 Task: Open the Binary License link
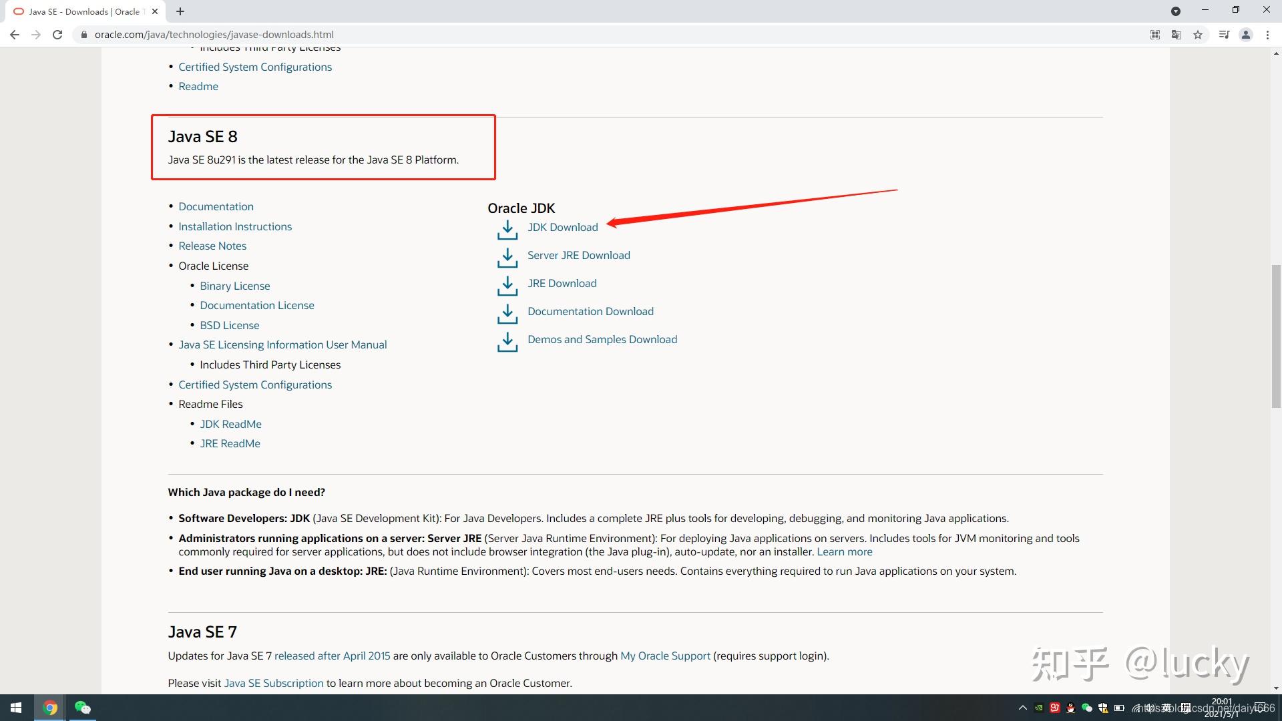[x=235, y=286]
